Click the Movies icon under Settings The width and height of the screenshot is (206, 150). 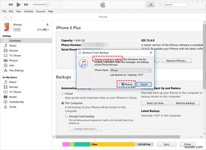tap(6, 50)
